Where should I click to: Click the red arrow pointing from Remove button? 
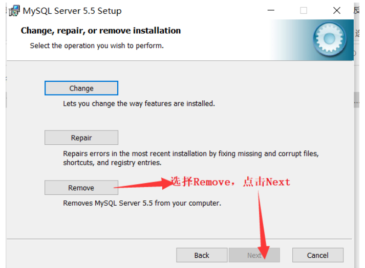144,184
